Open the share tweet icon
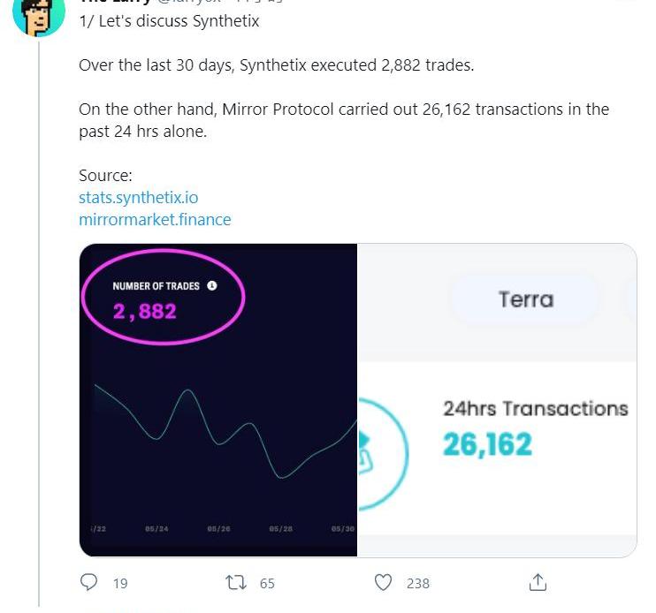The height and width of the screenshot is (613, 656). click(x=537, y=583)
